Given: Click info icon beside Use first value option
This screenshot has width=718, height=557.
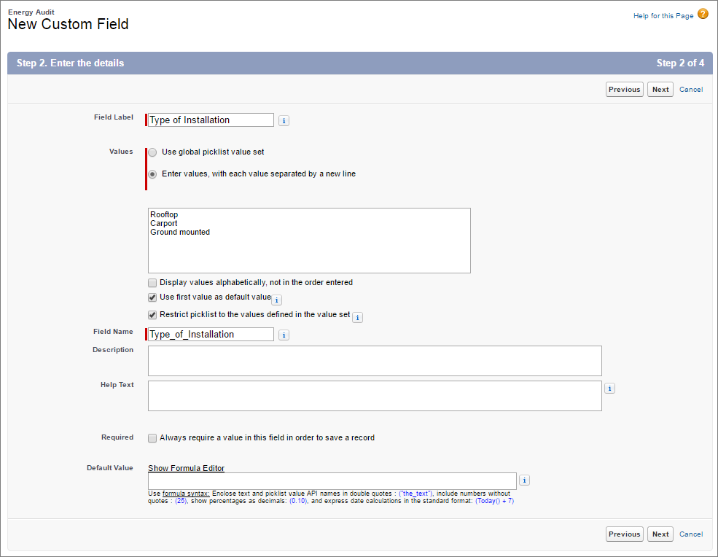Looking at the screenshot, I should pyautogui.click(x=277, y=300).
